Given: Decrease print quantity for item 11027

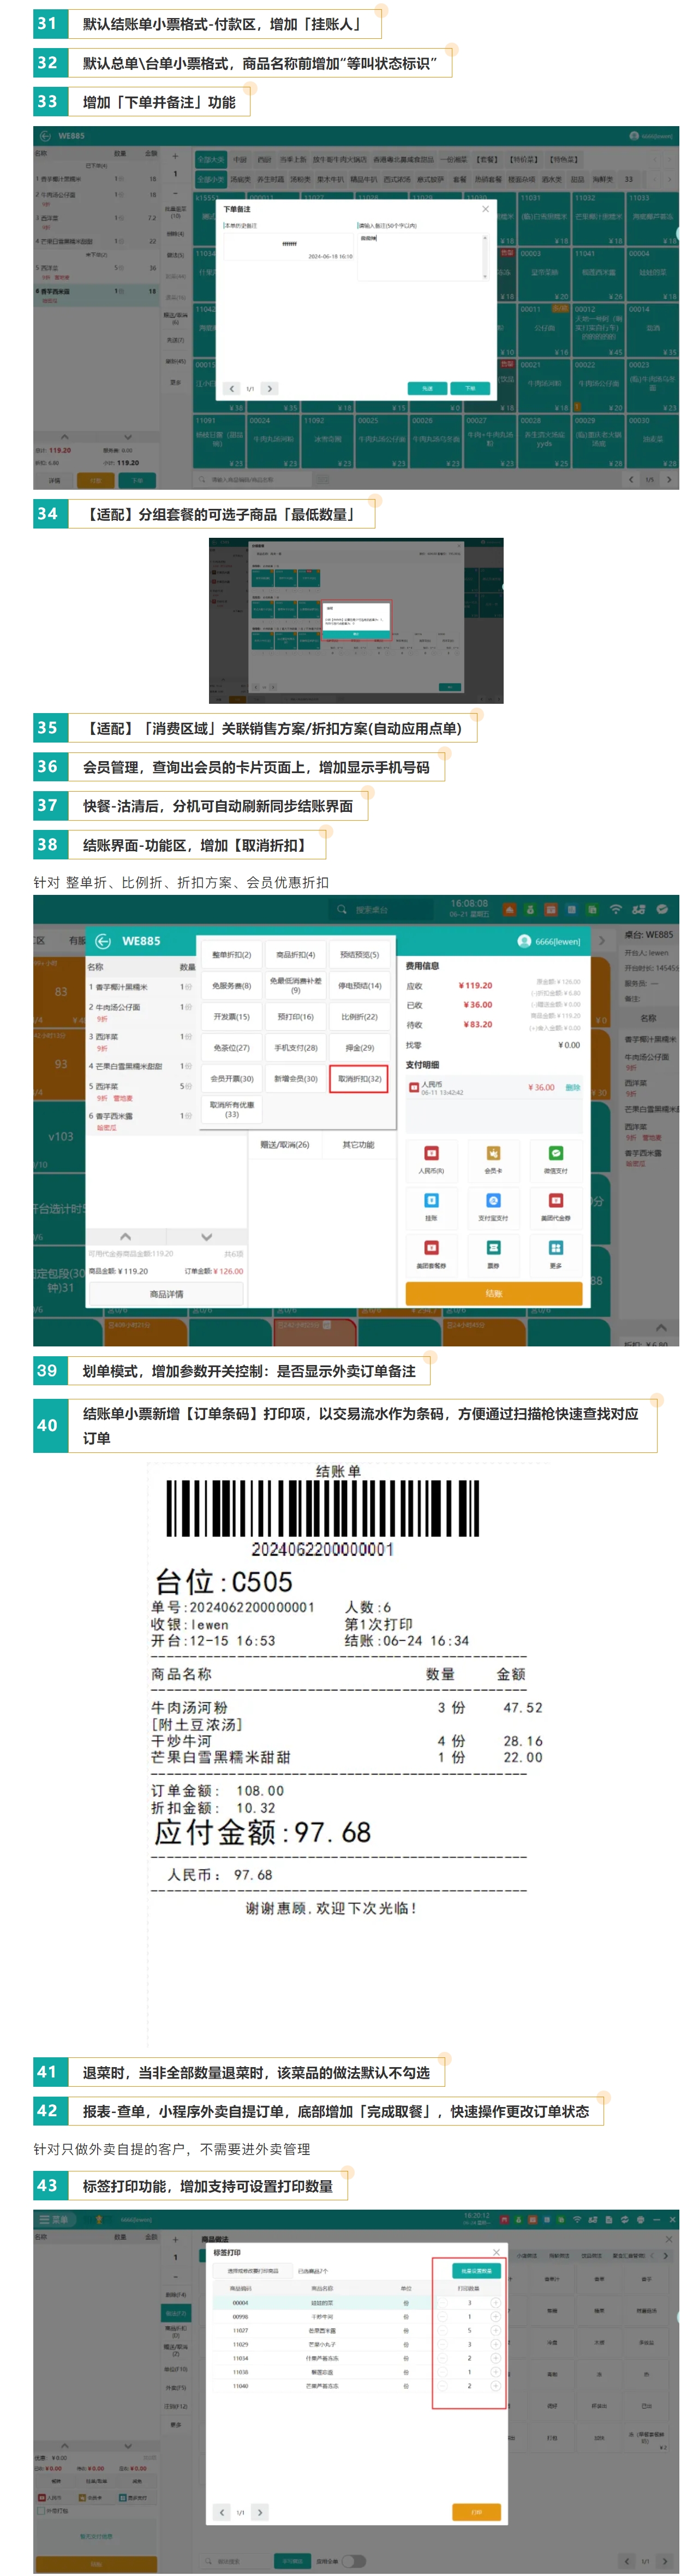Looking at the screenshot, I should pos(443,2330).
